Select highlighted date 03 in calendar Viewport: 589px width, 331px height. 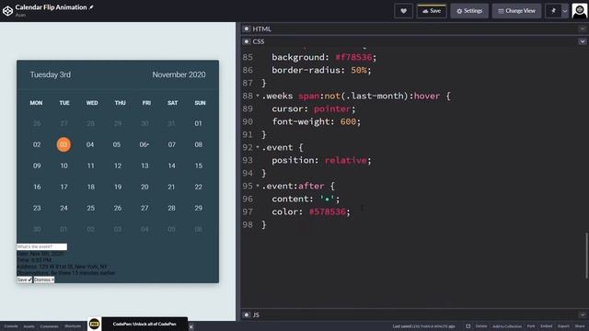click(64, 144)
